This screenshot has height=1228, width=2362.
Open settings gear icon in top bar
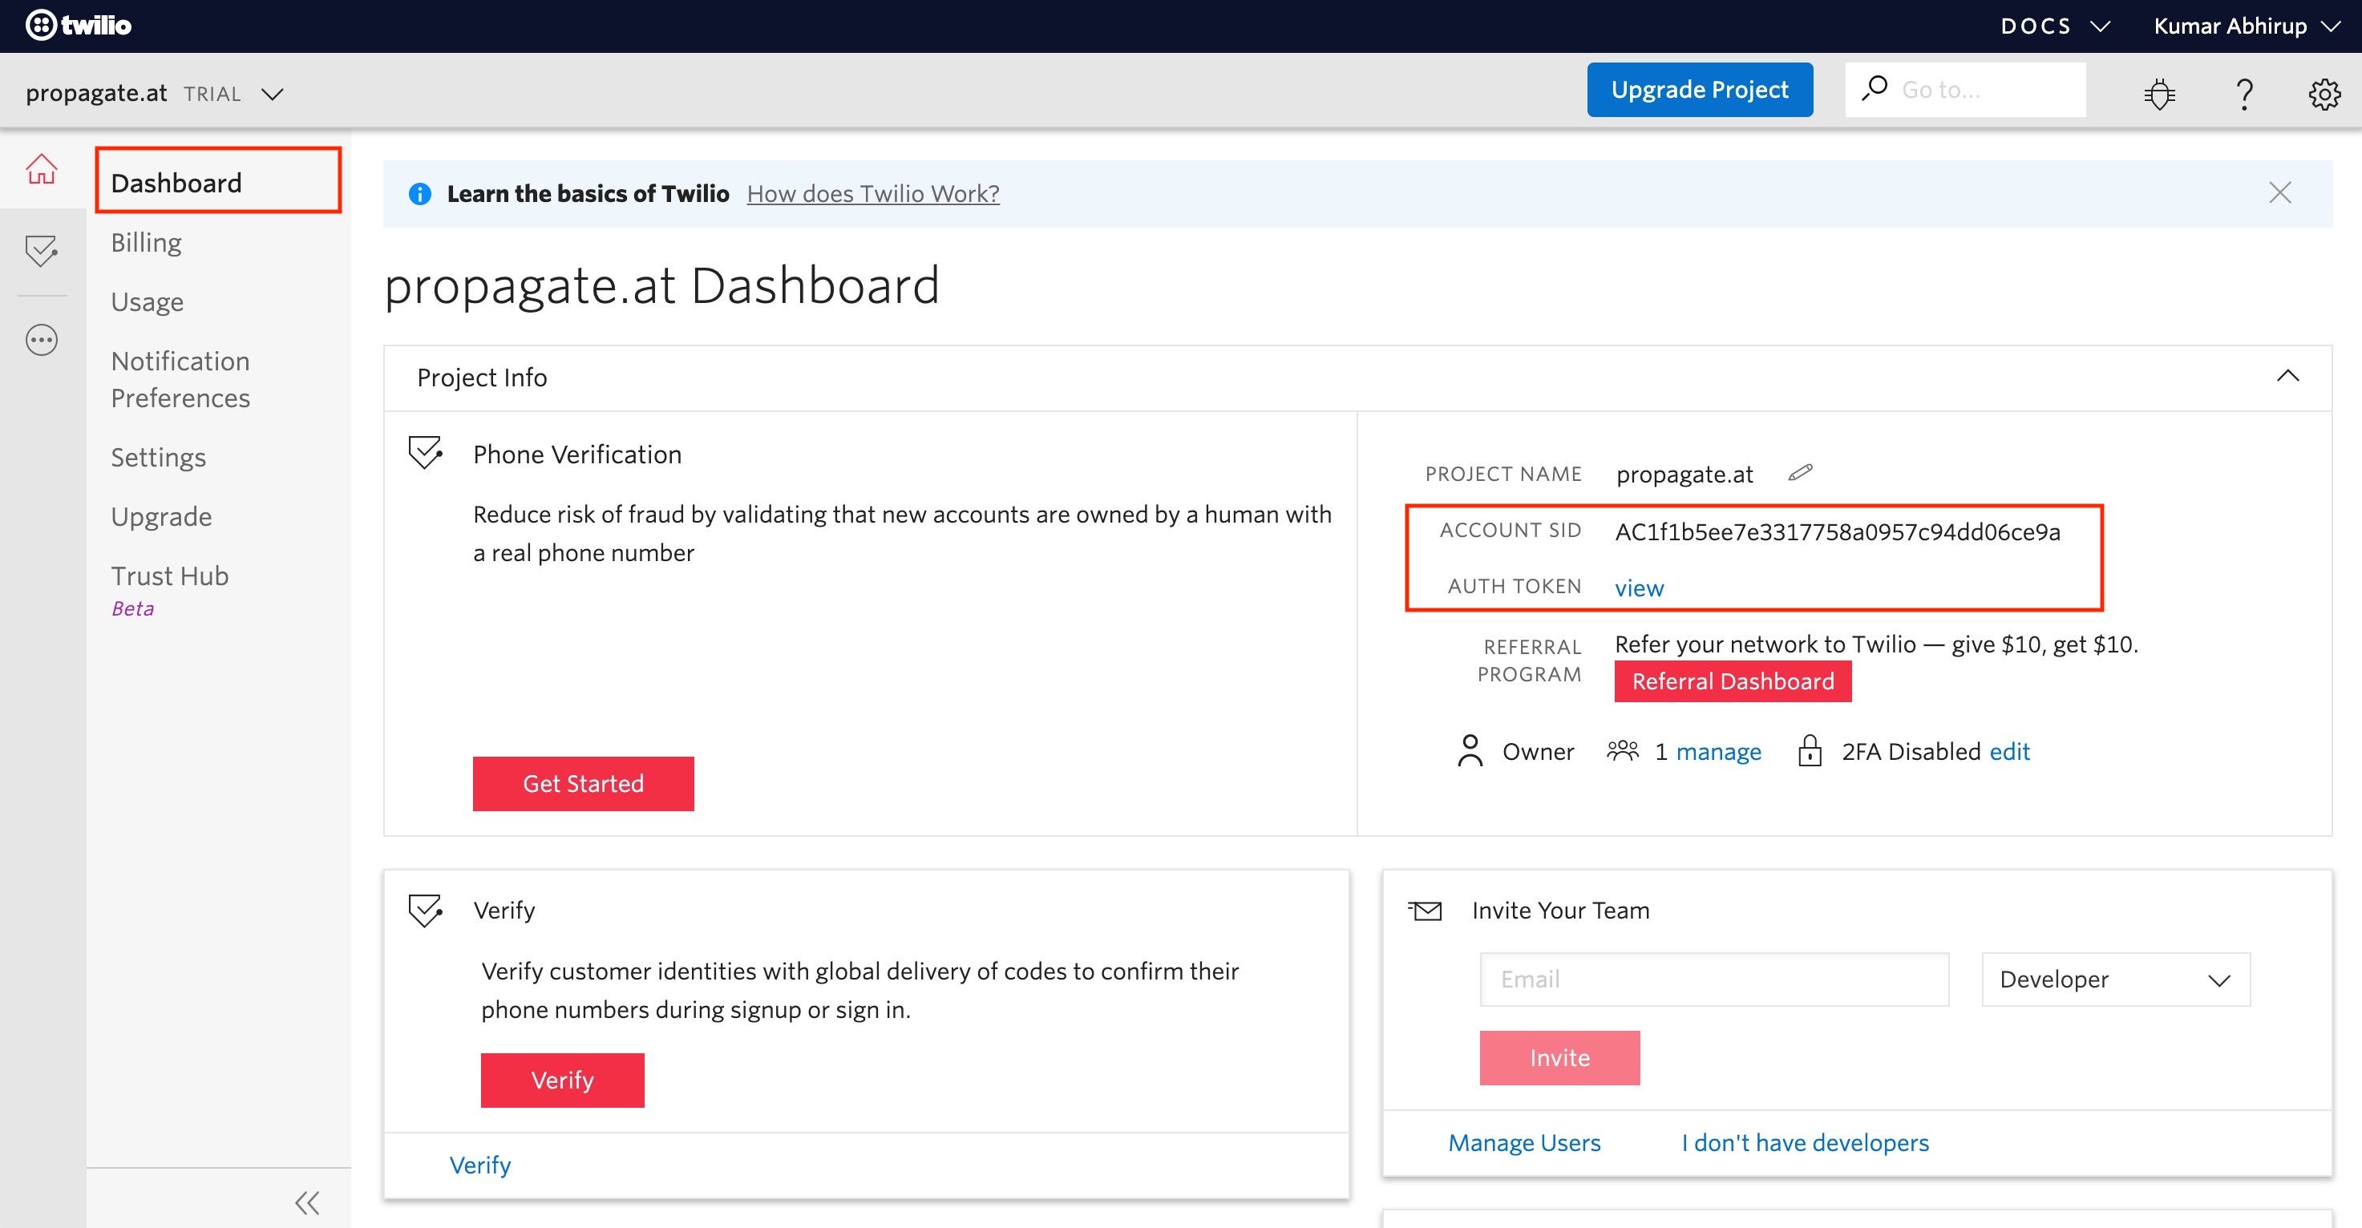2324,94
